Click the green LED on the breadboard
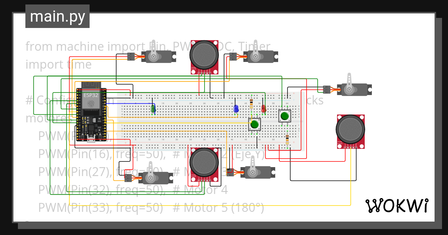 [x=153, y=108]
